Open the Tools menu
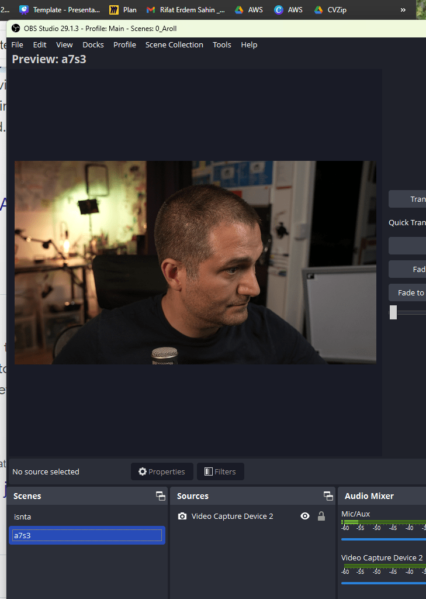This screenshot has width=426, height=599. pos(222,44)
